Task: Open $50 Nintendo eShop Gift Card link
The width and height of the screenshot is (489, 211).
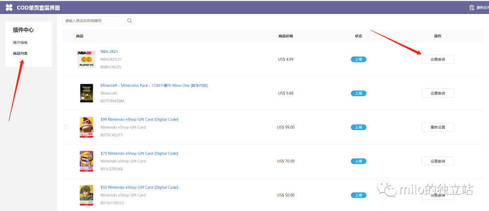Action: pyautogui.click(x=139, y=188)
